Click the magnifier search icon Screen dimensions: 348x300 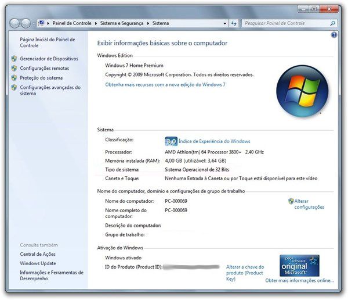click(x=332, y=23)
